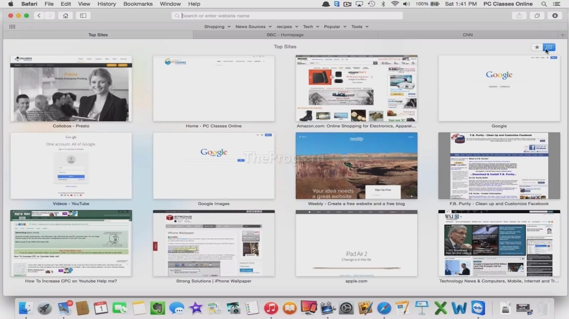Click the Wi-Fi status icon
Image resolution: width=569 pixels, height=319 pixels.
[395, 4]
